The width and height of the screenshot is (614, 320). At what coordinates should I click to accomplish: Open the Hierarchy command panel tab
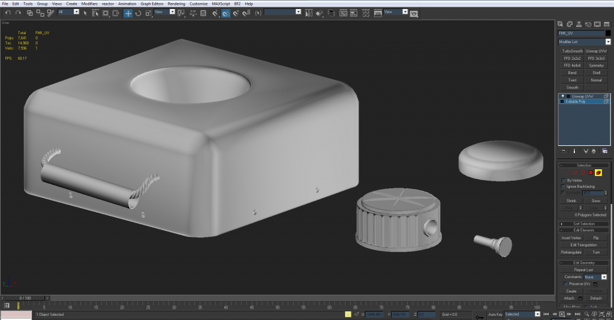[580, 24]
